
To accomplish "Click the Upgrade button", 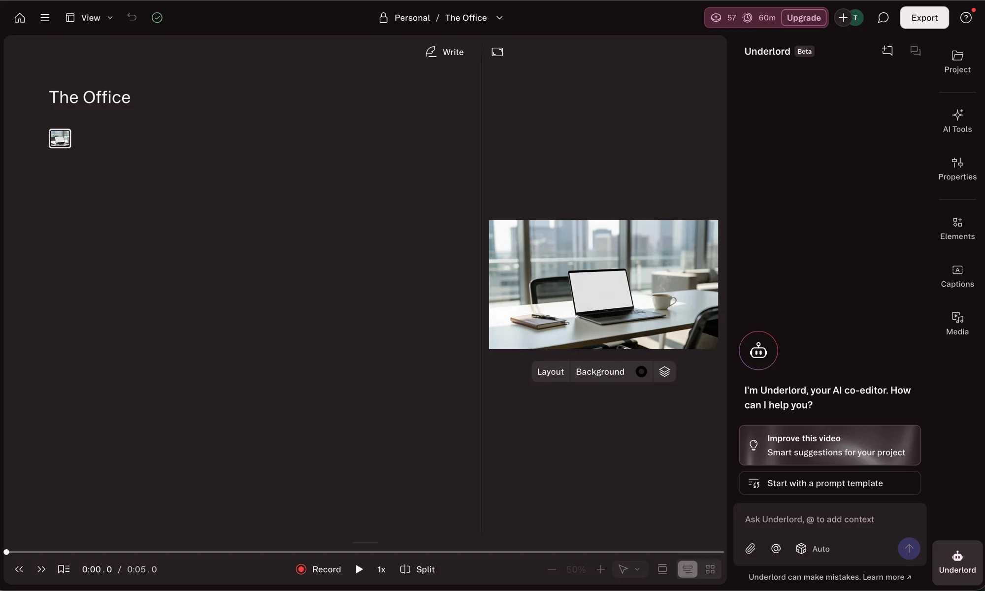I will point(804,18).
